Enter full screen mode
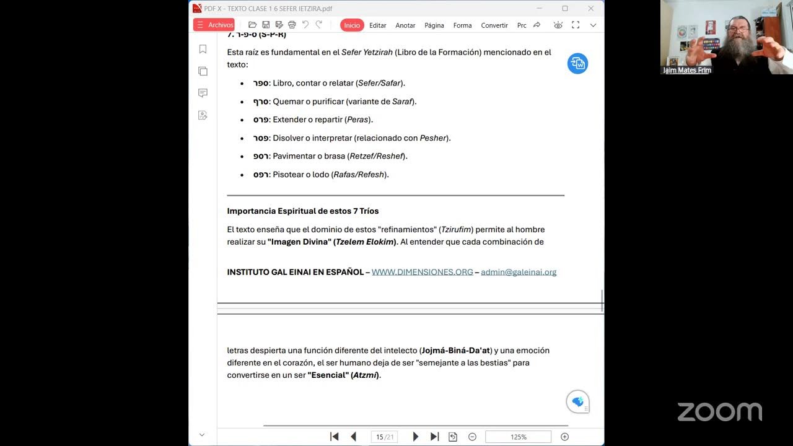This screenshot has width=793, height=446. click(x=576, y=25)
